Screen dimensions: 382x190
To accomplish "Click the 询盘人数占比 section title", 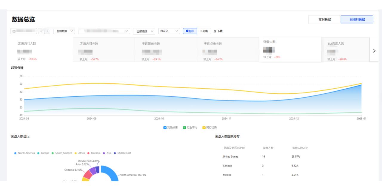I will pyautogui.click(x=20, y=136).
